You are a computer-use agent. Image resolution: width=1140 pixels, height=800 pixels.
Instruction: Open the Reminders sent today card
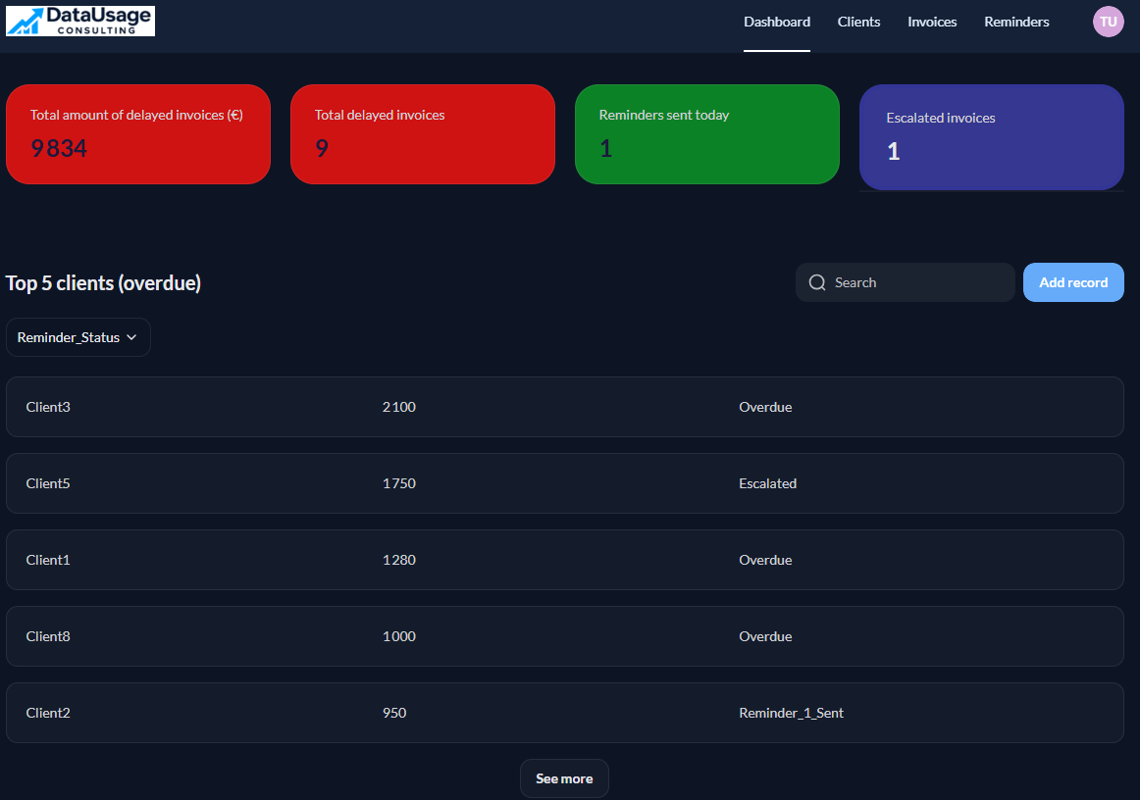click(x=706, y=134)
